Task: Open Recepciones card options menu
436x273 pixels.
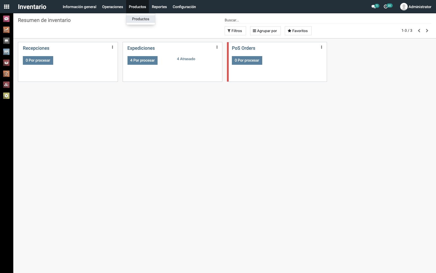Action: pos(112,47)
